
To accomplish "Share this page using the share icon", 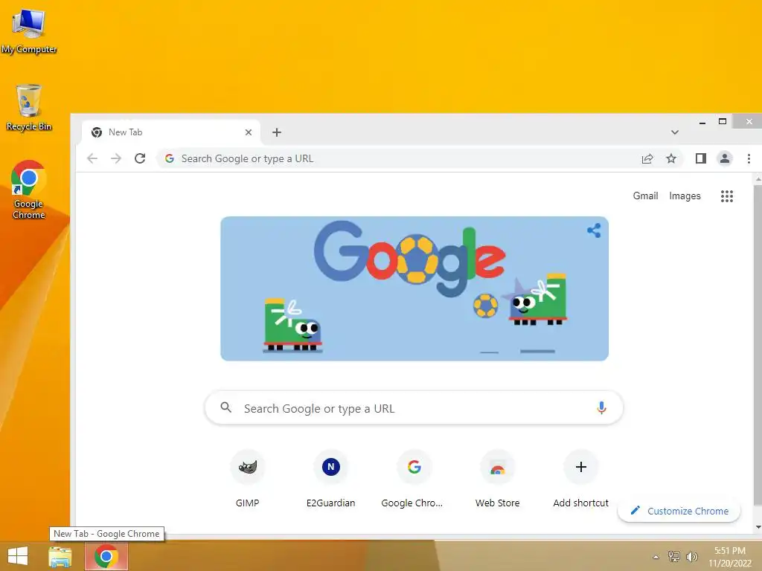I will (x=647, y=158).
